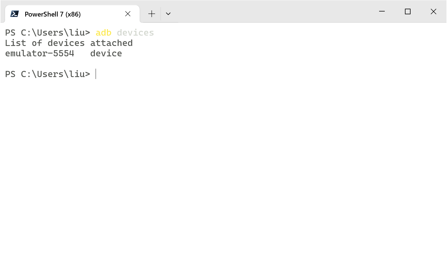Close the terminal window
Image resolution: width=447 pixels, height=255 pixels.
[433, 11]
